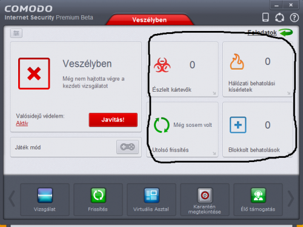
Task: Show next items with right carousel arrow
Action: [x=291, y=198]
